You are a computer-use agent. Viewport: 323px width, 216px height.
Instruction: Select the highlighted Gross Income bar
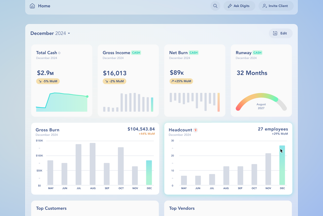point(152,104)
